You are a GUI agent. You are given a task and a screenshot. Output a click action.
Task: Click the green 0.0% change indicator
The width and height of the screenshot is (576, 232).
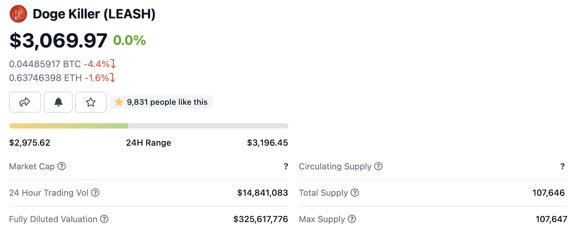click(x=130, y=40)
